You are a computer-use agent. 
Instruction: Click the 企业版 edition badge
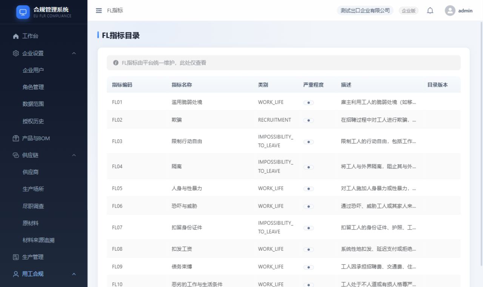click(409, 11)
